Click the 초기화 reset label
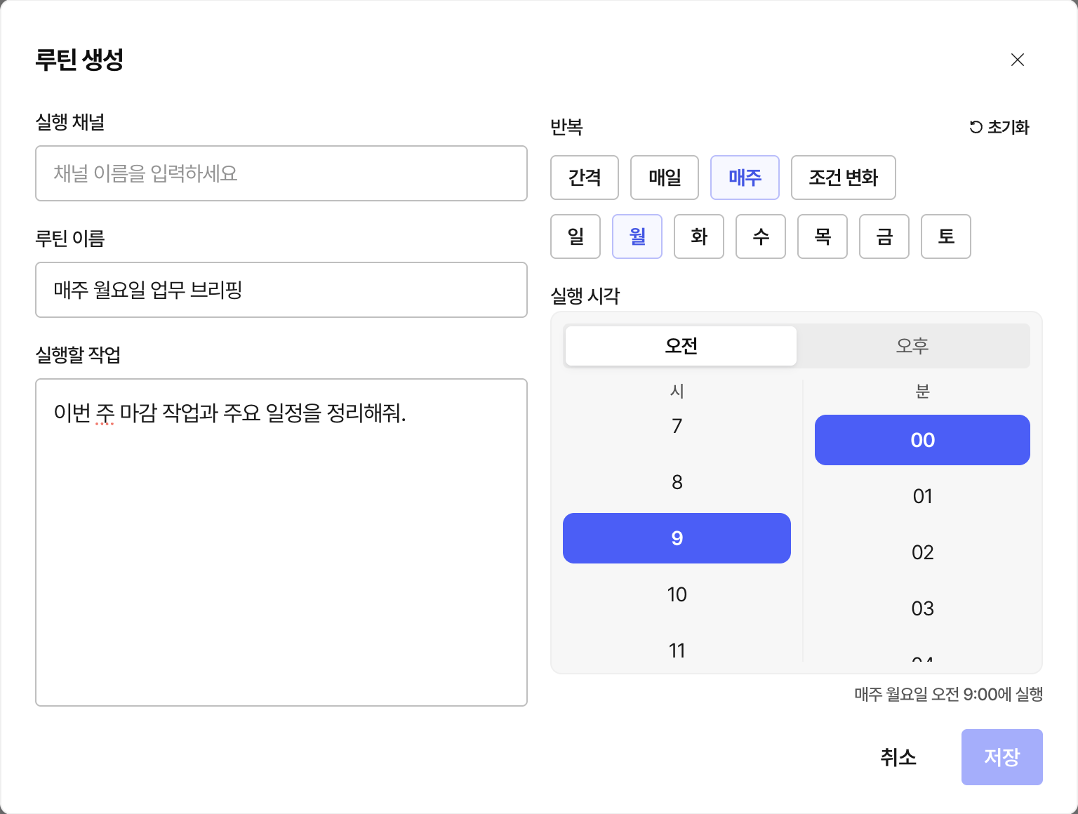This screenshot has height=814, width=1078. click(x=1009, y=127)
